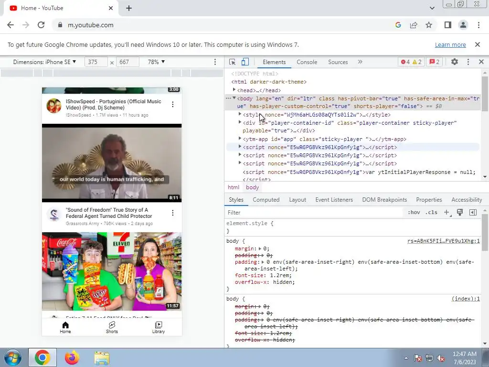Open the errors and warnings counter
Viewport: 489px width, 367px height.
[411, 62]
